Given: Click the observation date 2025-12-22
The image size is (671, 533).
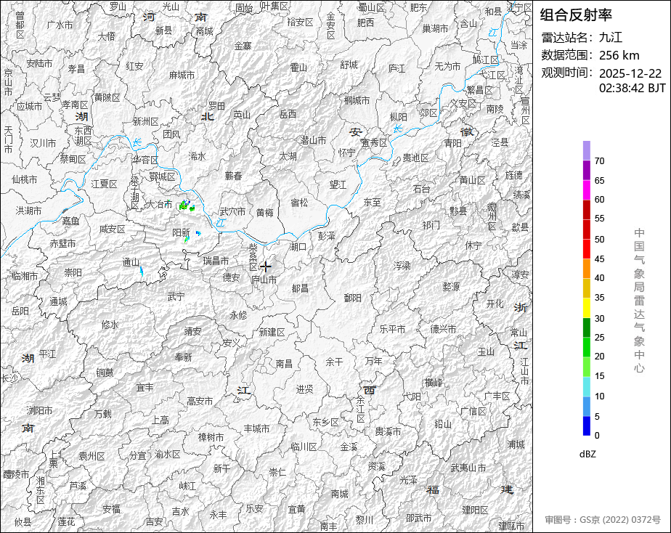Looking at the screenshot, I should tap(630, 73).
